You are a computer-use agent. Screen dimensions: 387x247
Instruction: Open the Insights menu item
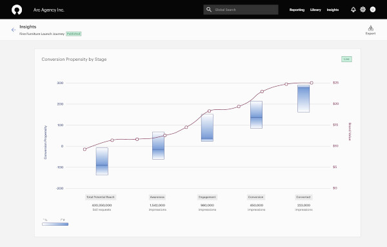point(333,10)
